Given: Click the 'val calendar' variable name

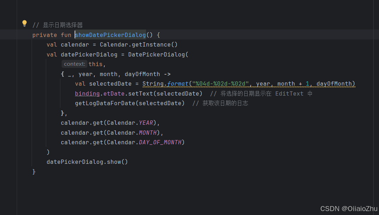Looking at the screenshot, I should coord(75,45).
